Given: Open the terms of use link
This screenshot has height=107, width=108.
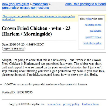Looking at the screenshot, I should [54, 104].
